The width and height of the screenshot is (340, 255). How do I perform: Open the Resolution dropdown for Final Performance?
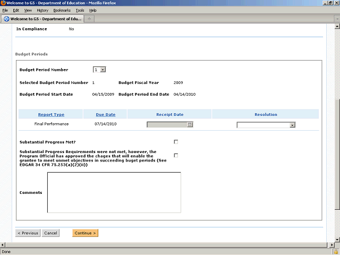[266, 125]
